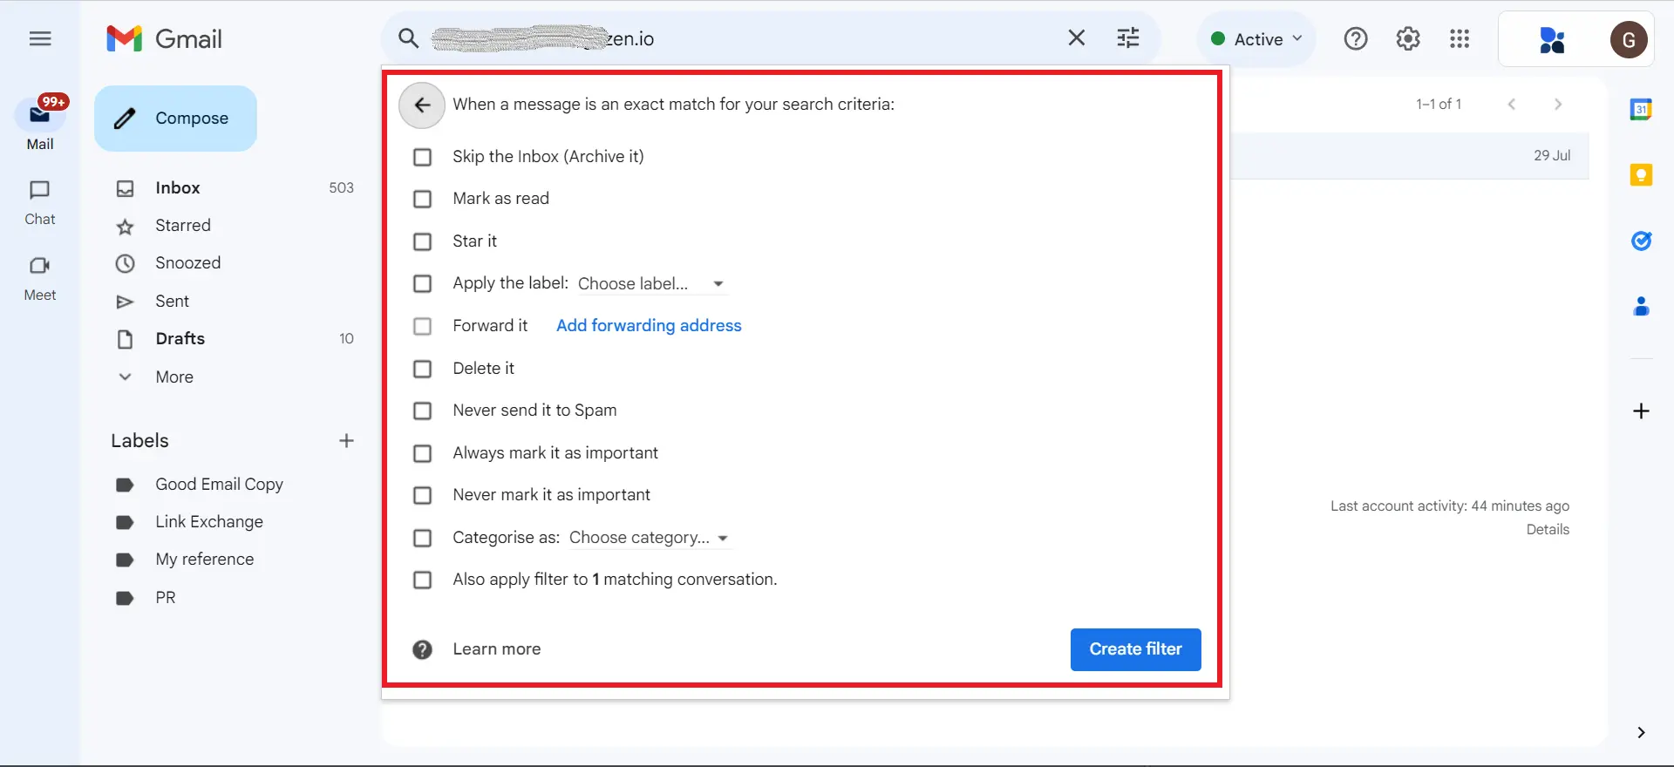Check Skip the Inbox (Archive it)

(x=423, y=157)
